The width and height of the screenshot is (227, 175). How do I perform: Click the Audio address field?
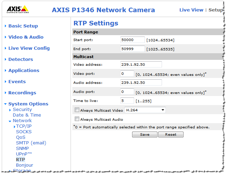click(141, 82)
